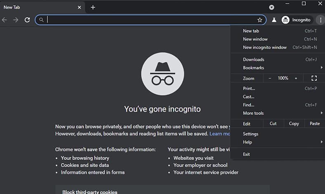Expand the Bookmarks submenu

pos(278,68)
